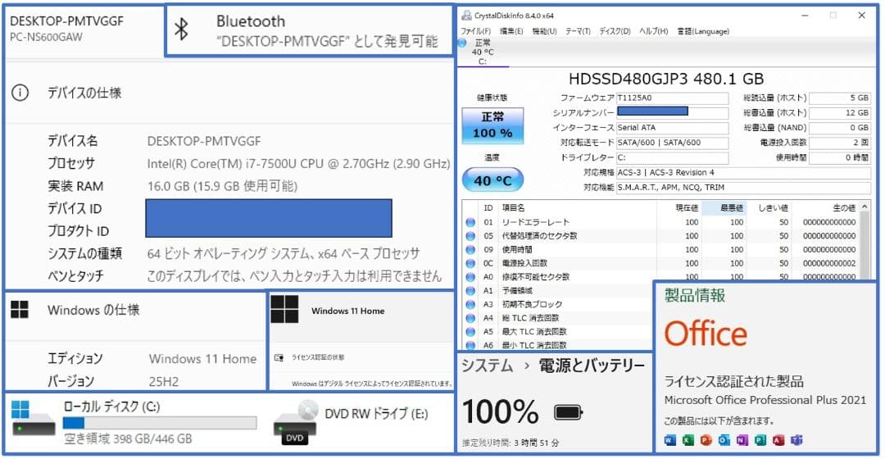Open the ローカル ディスク (C:) drive icon

coord(34,419)
